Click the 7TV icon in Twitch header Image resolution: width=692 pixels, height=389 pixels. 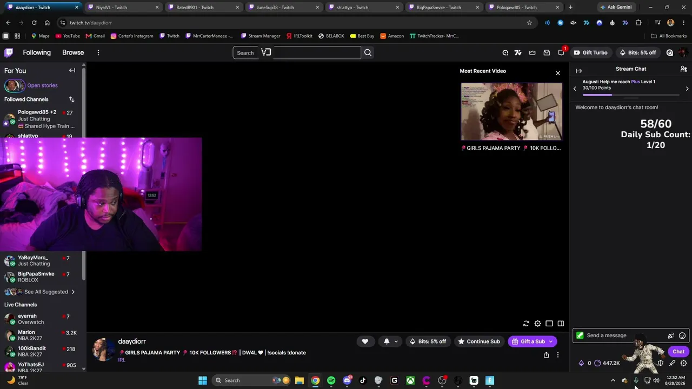(x=518, y=52)
